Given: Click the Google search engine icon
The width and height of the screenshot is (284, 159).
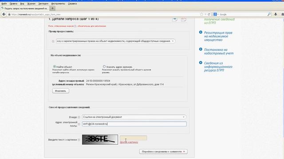Looking at the screenshot, I should [x=215, y=14].
